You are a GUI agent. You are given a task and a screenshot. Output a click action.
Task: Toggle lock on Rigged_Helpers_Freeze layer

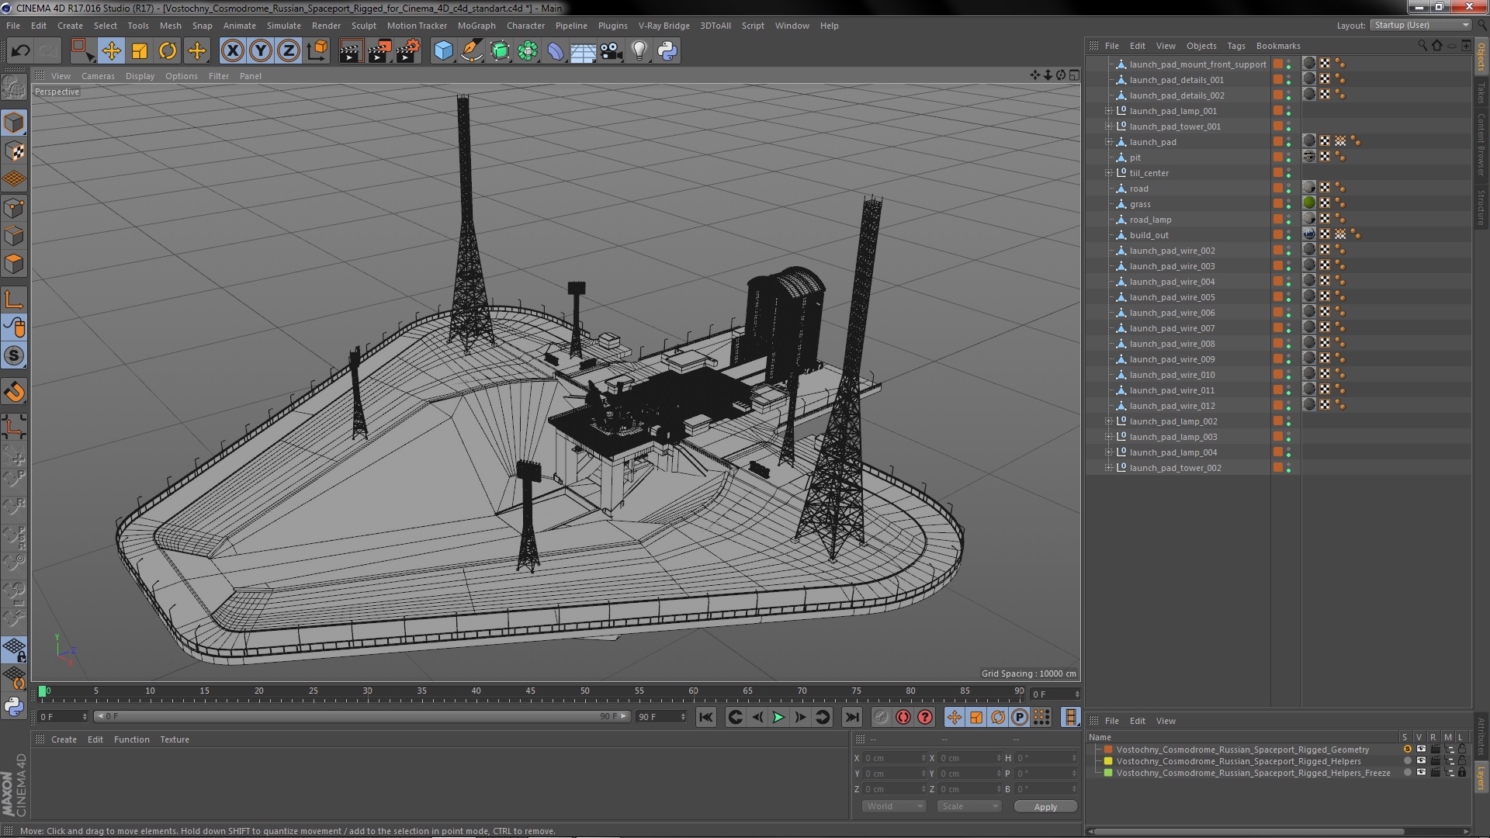pos(1462,773)
